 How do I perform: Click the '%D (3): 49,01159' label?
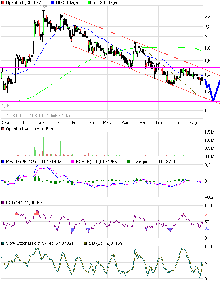(105, 243)
